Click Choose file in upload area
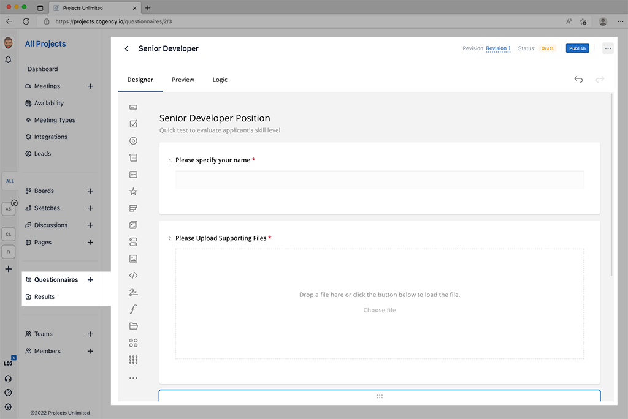This screenshot has width=628, height=419. [x=379, y=310]
